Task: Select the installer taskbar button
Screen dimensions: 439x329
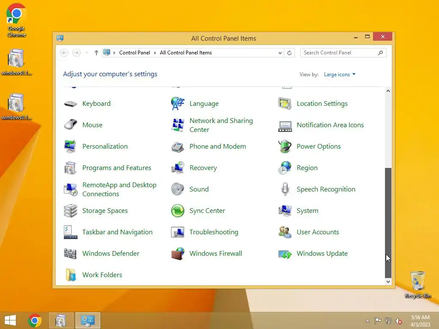Action: click(x=61, y=320)
